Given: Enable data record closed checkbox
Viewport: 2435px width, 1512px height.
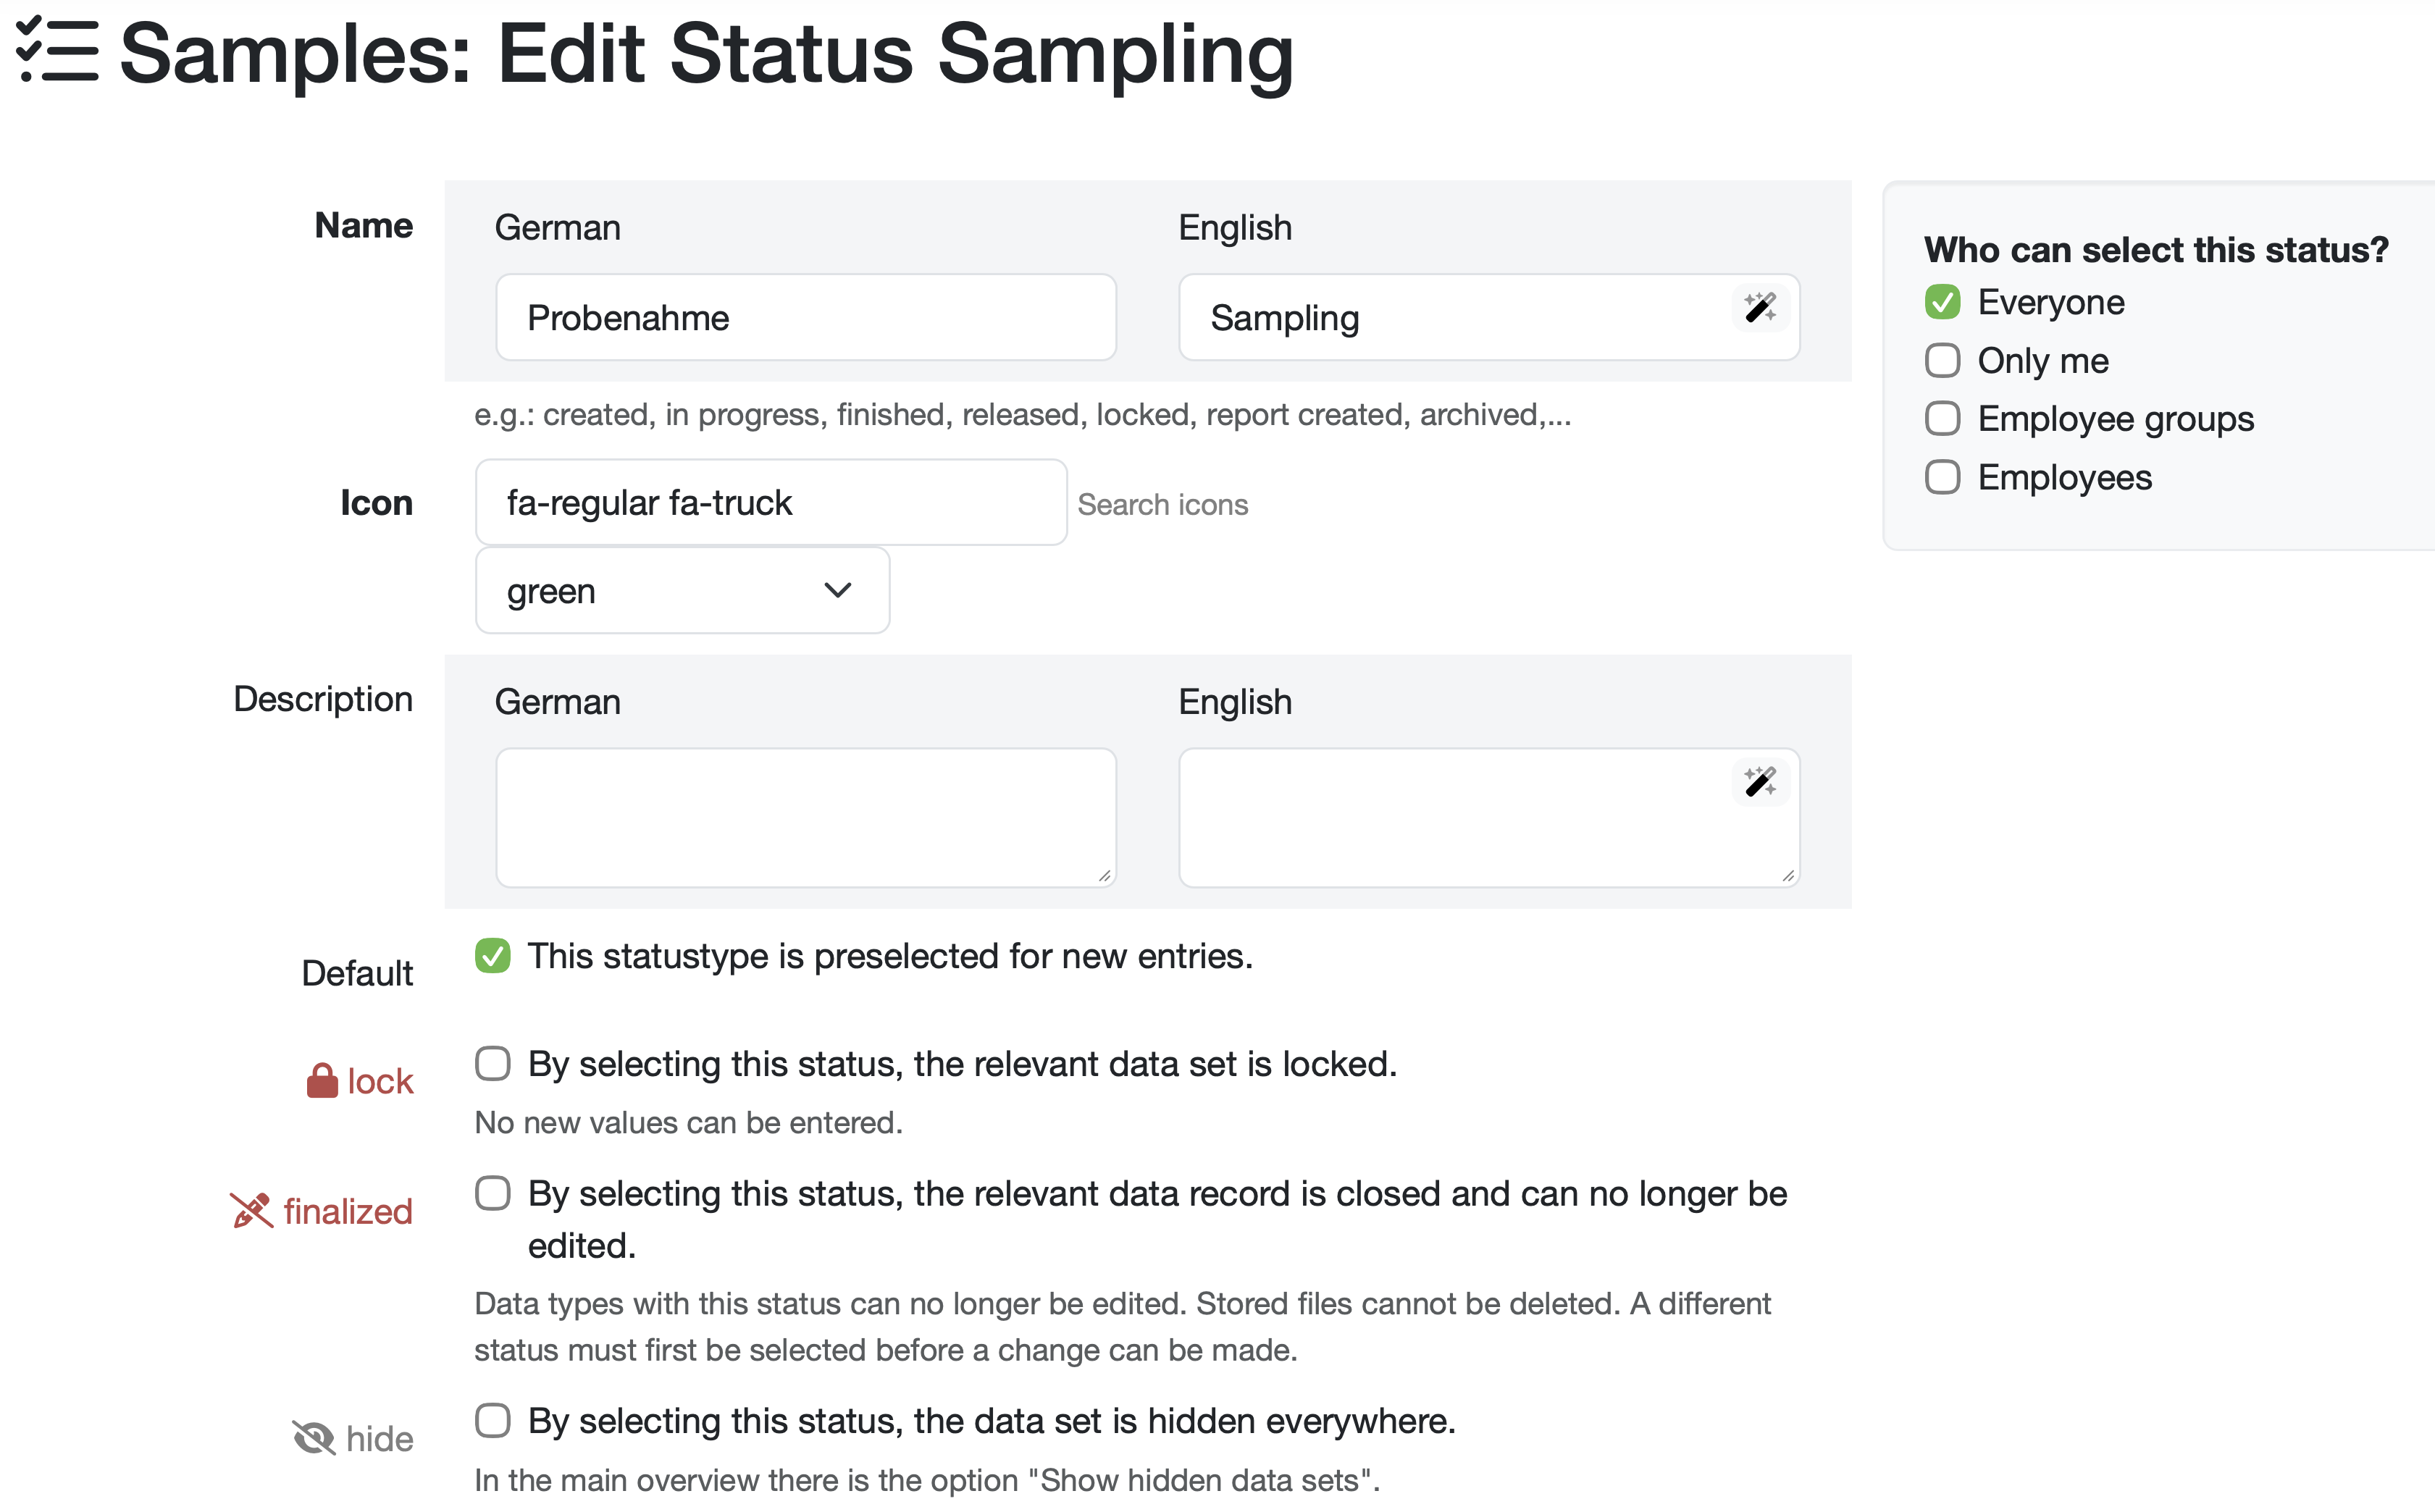Looking at the screenshot, I should pos(493,1193).
